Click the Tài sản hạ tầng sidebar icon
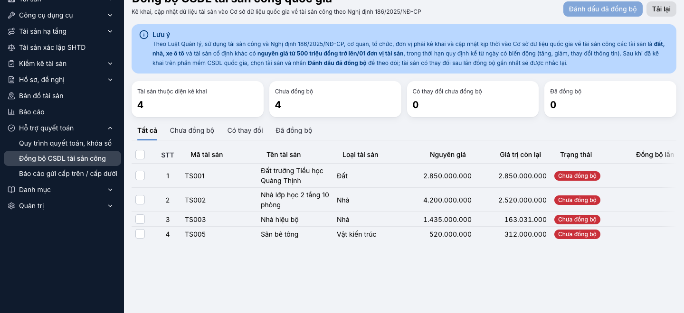This screenshot has height=313, width=684. point(11,31)
